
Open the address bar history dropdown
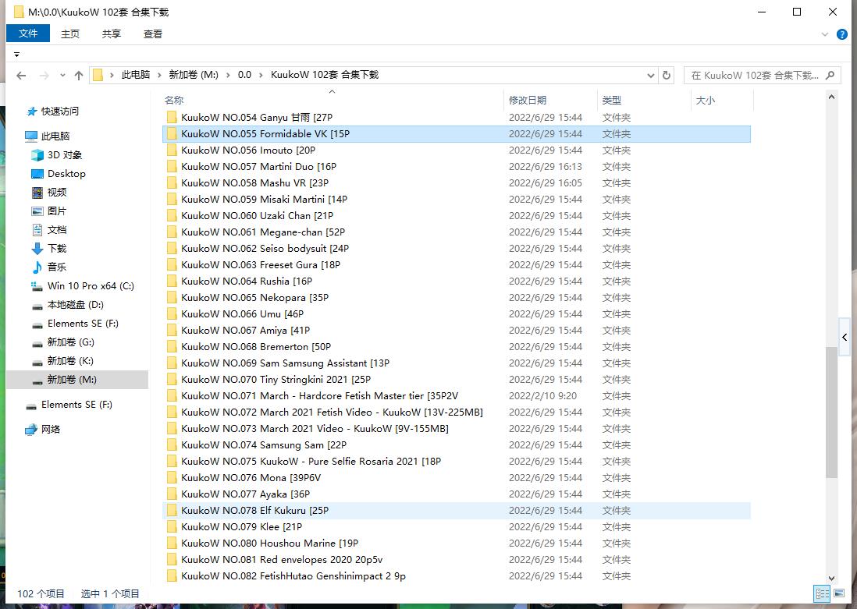(650, 76)
